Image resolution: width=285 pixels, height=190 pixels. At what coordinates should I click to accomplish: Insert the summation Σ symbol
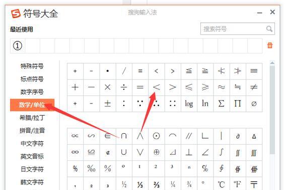tap(222, 104)
